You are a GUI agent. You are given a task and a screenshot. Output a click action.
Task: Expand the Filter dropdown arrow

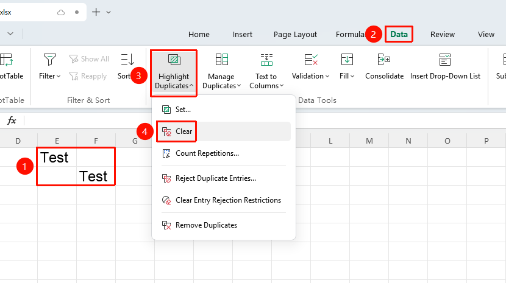point(59,77)
